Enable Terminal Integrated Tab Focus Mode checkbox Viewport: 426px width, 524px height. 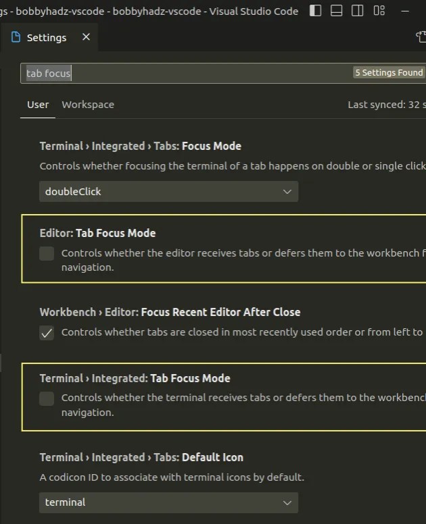[x=47, y=398]
